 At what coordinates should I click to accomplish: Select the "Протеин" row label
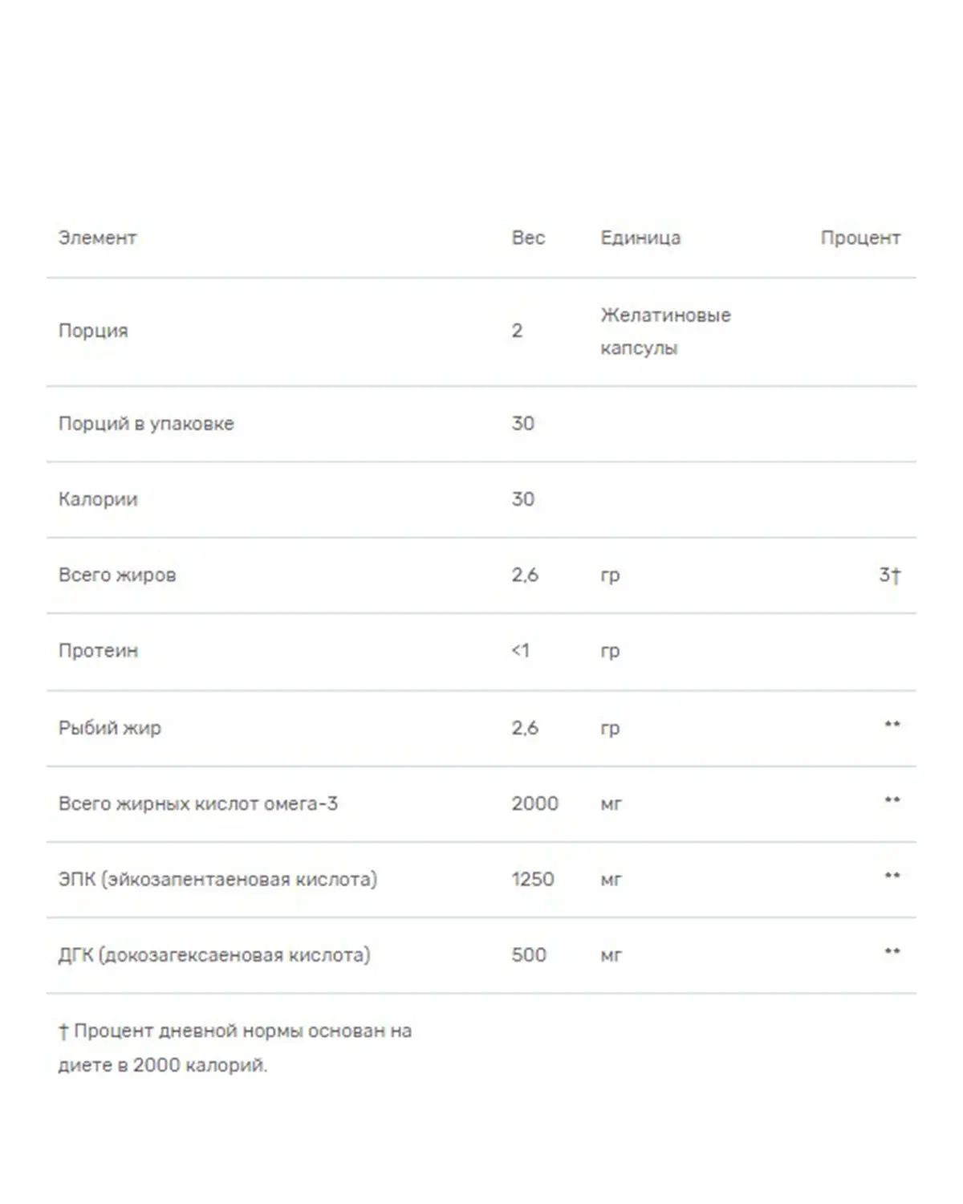98,651
